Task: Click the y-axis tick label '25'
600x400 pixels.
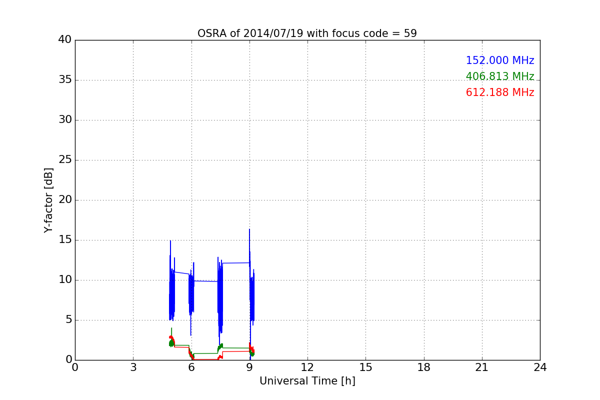Action: [x=65, y=160]
